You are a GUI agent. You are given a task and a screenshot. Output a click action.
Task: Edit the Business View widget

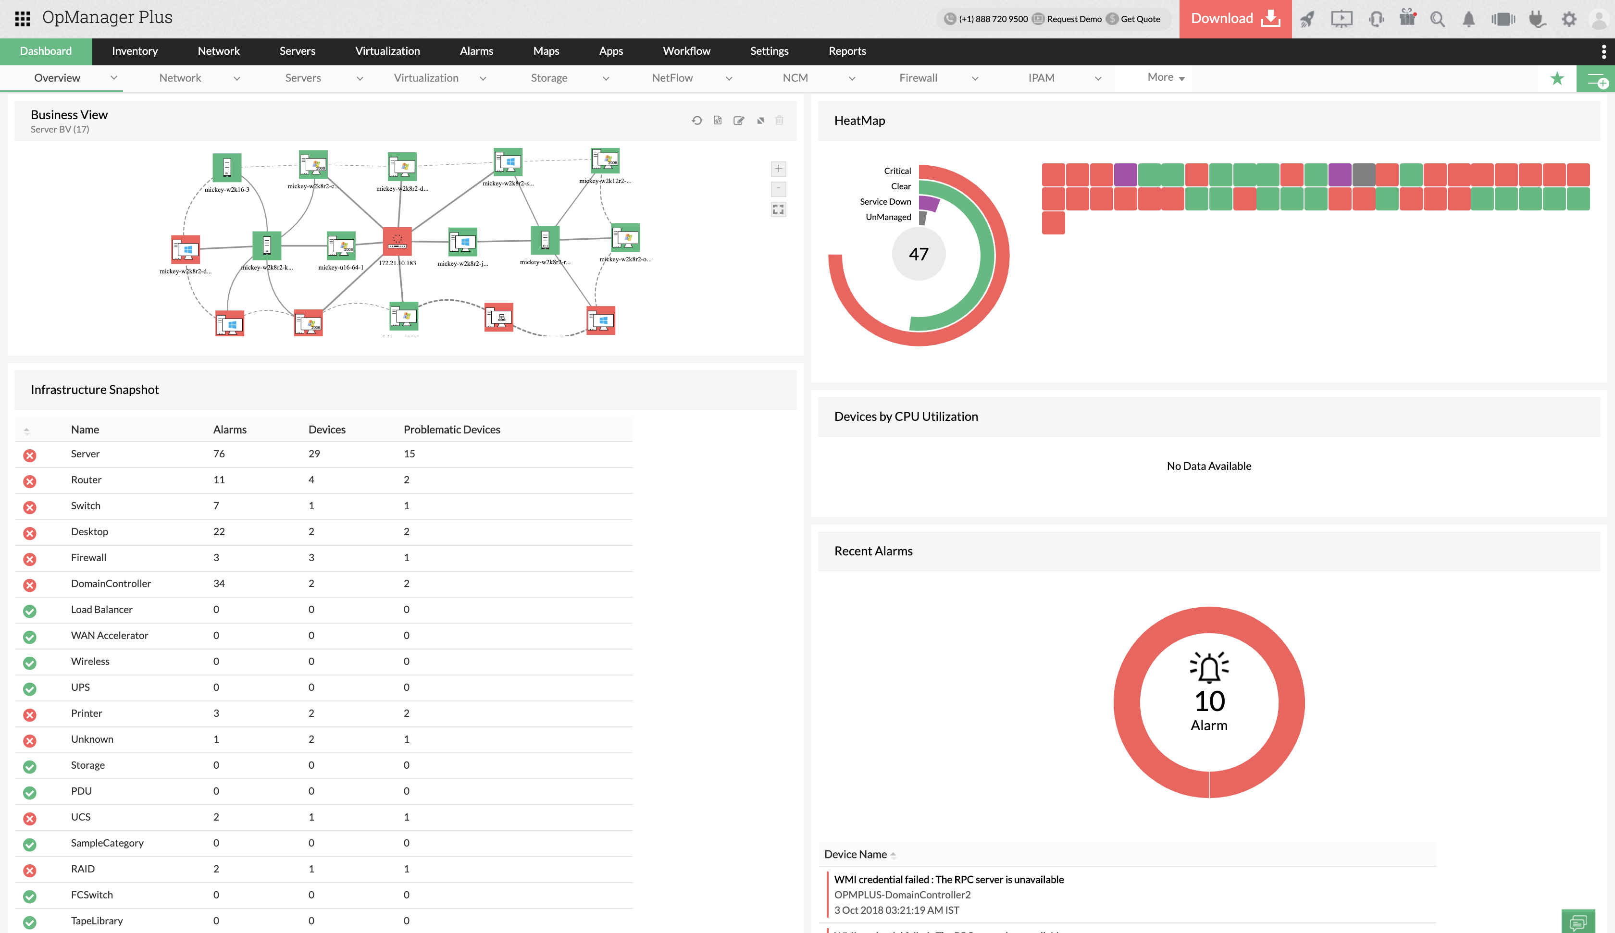(x=739, y=121)
